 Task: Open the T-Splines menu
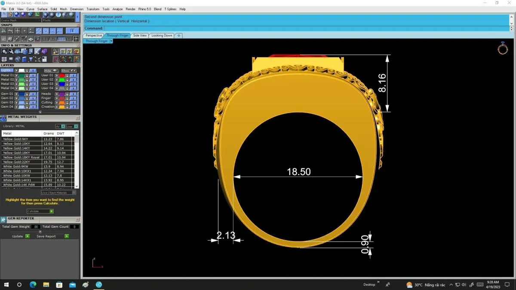[x=170, y=9]
